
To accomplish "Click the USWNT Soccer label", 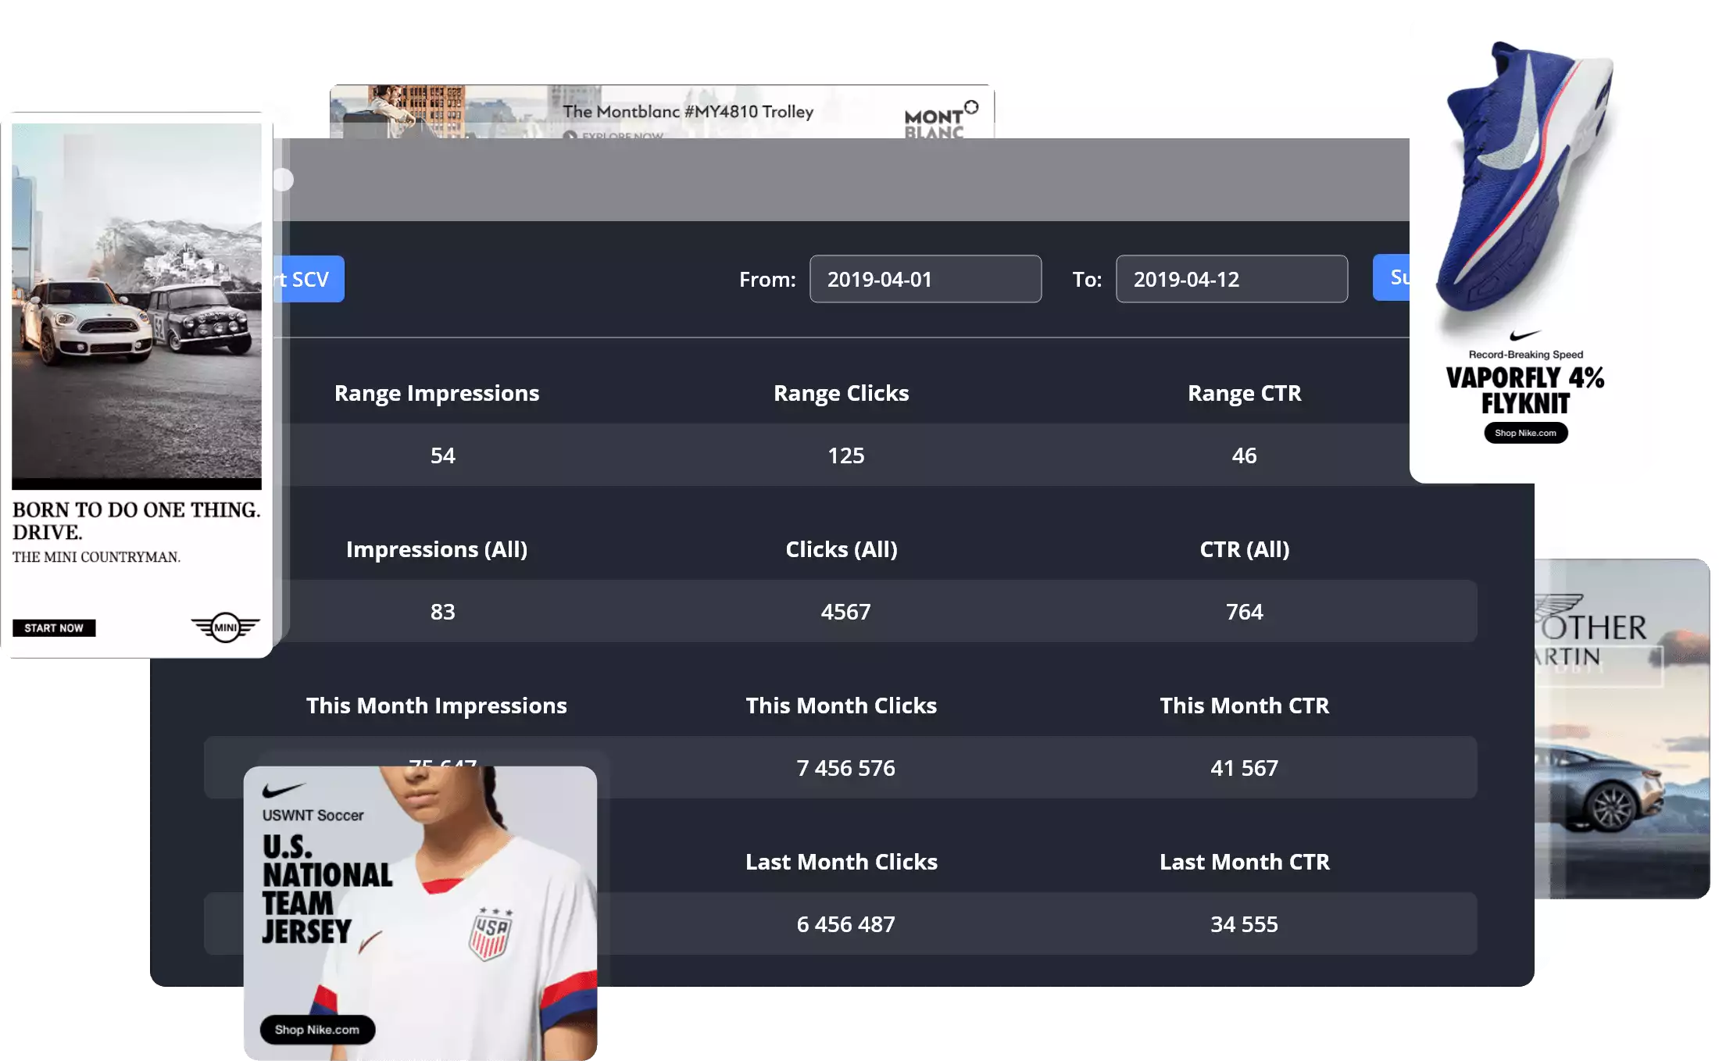I will (313, 815).
